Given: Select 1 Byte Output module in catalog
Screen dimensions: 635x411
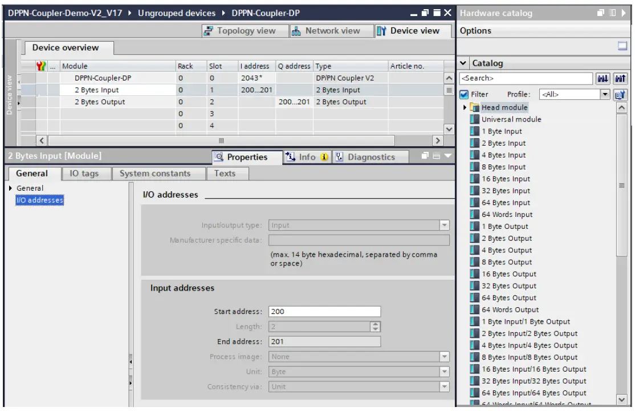Looking at the screenshot, I should [x=504, y=227].
